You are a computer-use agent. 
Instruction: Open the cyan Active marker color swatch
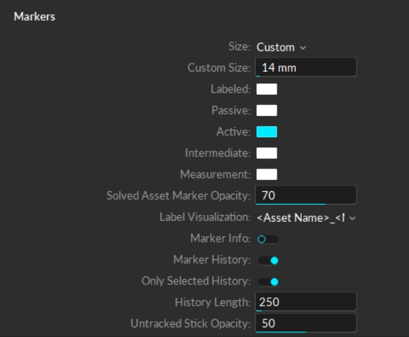point(267,132)
